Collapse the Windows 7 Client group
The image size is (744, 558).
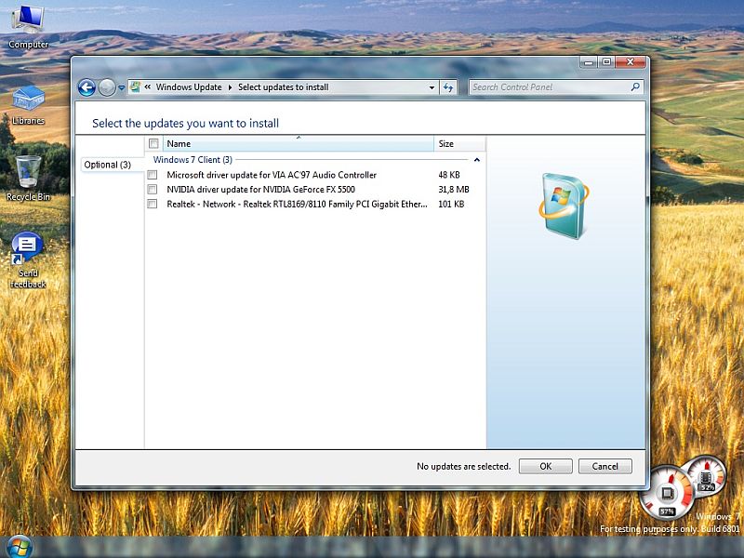tap(477, 160)
